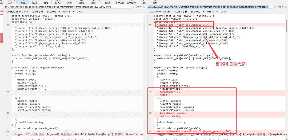Click the red difference marker in the overview strip

[1, 35]
